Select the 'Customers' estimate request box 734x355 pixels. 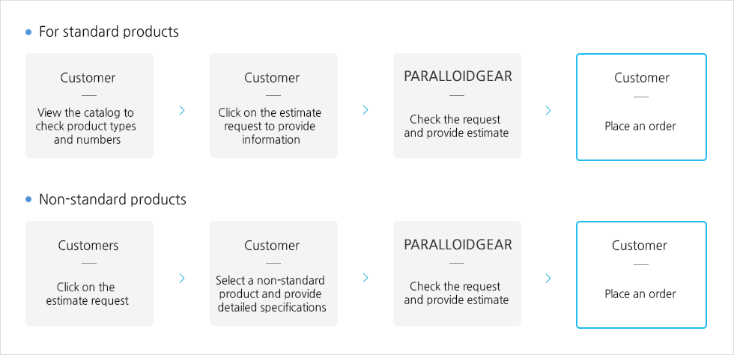click(x=89, y=273)
